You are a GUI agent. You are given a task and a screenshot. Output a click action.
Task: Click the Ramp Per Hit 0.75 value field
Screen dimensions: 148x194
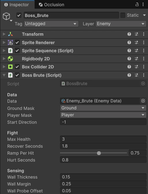[x=138, y=153]
